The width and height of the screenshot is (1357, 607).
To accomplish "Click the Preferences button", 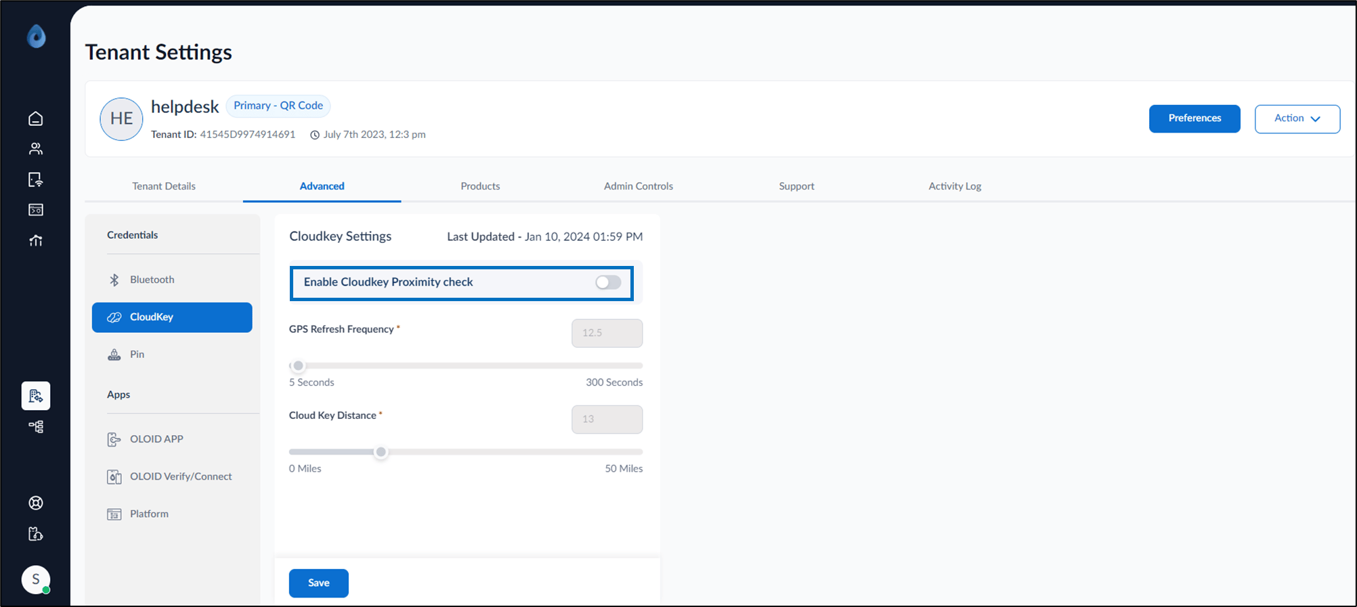I will (1194, 118).
